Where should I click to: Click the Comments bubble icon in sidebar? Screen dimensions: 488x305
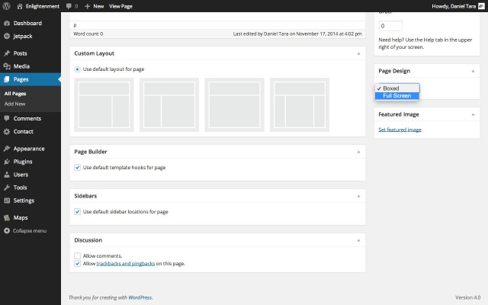pos(7,118)
